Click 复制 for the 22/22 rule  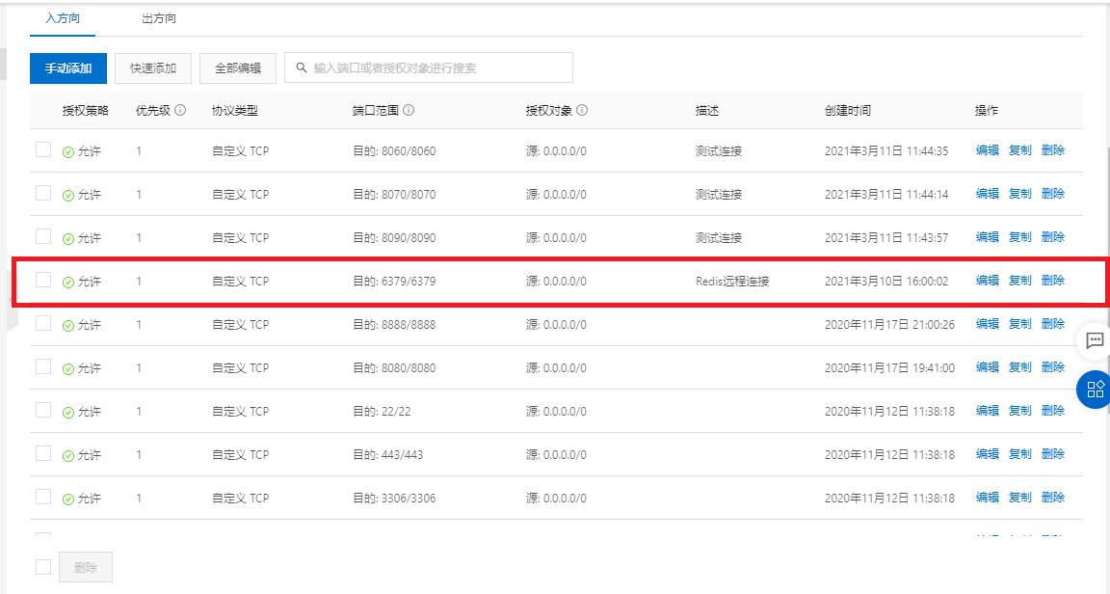(1020, 411)
